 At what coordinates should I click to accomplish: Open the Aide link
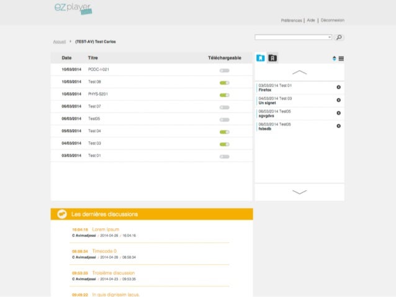click(311, 20)
